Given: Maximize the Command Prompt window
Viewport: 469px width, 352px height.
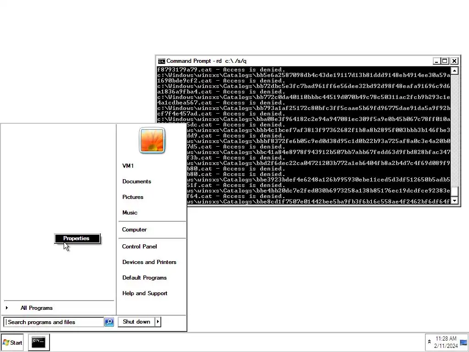Looking at the screenshot, I should click(445, 61).
